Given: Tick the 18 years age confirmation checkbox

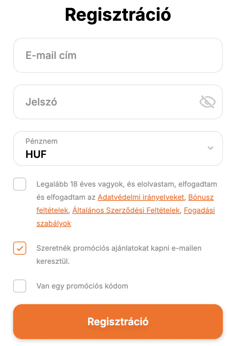Looking at the screenshot, I should 20,184.
